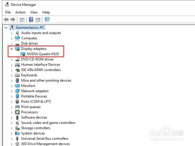
Task: Select the 'Portable Devices' text
Action: (x=34, y=96)
